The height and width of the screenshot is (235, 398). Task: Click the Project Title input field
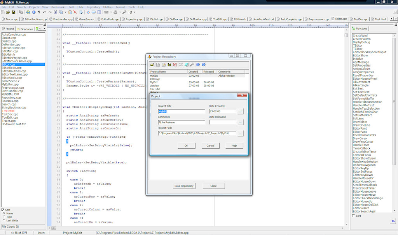tap(181, 112)
